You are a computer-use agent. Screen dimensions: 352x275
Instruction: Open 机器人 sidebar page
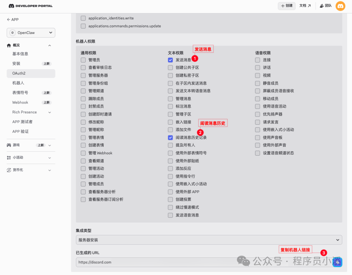[x=18, y=83]
